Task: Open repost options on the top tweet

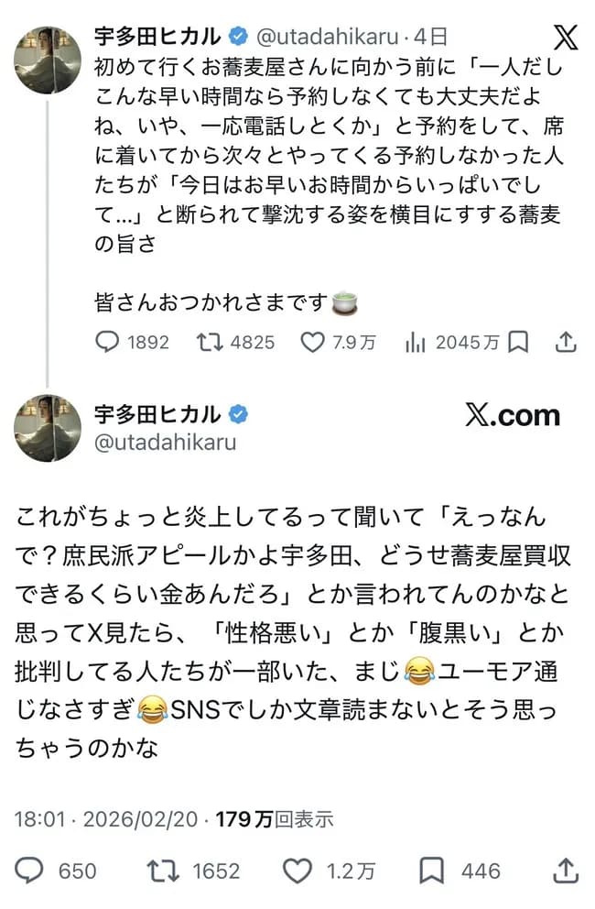Action: coord(211,343)
